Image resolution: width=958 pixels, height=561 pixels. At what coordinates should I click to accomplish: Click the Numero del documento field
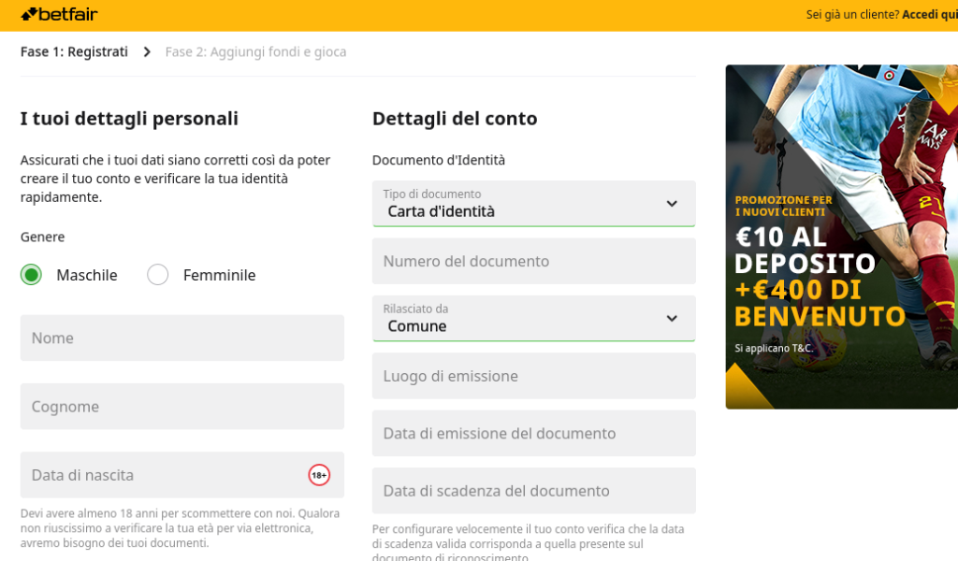tap(533, 261)
